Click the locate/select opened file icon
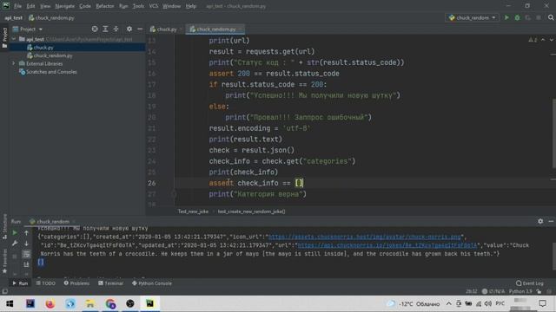556x312 pixels. tap(95, 29)
